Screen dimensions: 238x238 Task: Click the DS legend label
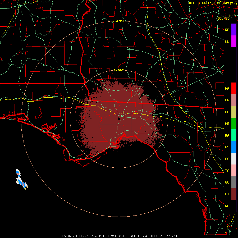click(227, 159)
